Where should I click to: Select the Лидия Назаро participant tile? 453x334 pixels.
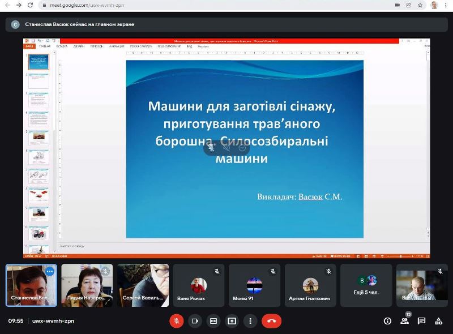click(87, 285)
